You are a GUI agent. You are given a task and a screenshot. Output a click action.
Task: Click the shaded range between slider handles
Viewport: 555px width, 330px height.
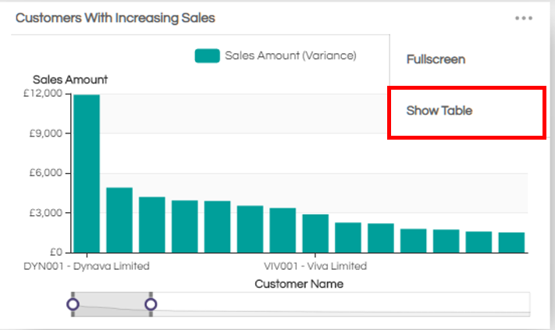(x=112, y=304)
